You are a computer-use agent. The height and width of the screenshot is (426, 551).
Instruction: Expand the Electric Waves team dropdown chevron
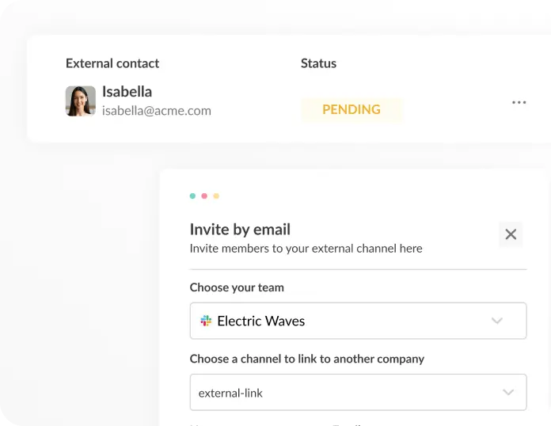point(497,321)
